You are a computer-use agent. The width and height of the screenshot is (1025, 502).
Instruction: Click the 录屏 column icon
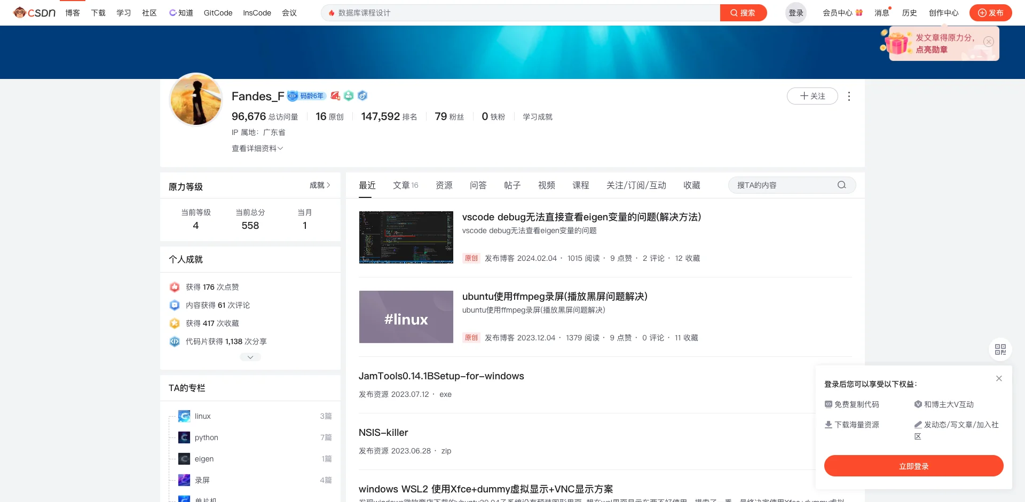[x=184, y=480]
